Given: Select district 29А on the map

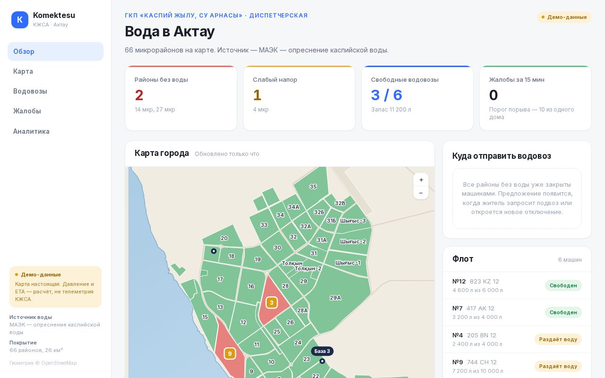Looking at the screenshot, I should tap(336, 298).
